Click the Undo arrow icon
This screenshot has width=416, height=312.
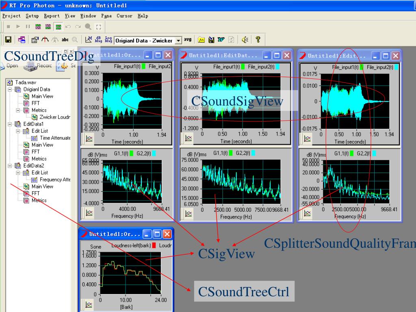68,26
